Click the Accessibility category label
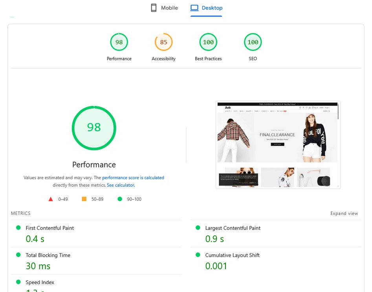Image resolution: width=372 pixels, height=292 pixels. click(164, 59)
